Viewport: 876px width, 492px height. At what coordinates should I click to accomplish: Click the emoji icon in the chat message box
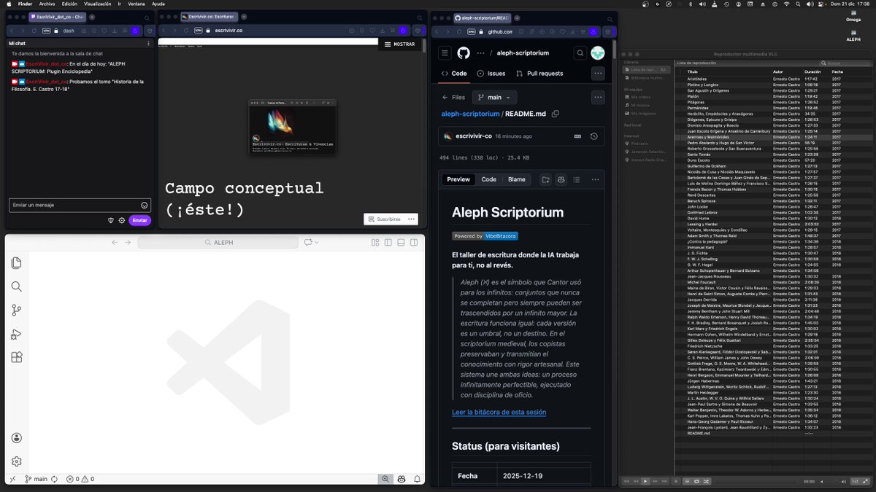pos(144,206)
